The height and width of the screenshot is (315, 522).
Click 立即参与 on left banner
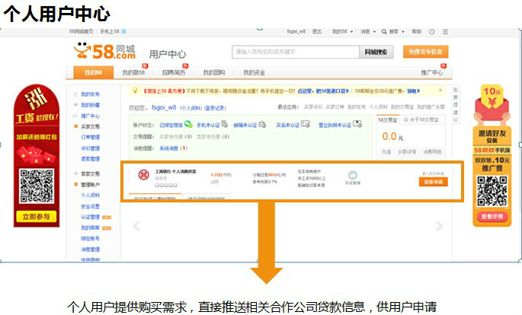37,217
